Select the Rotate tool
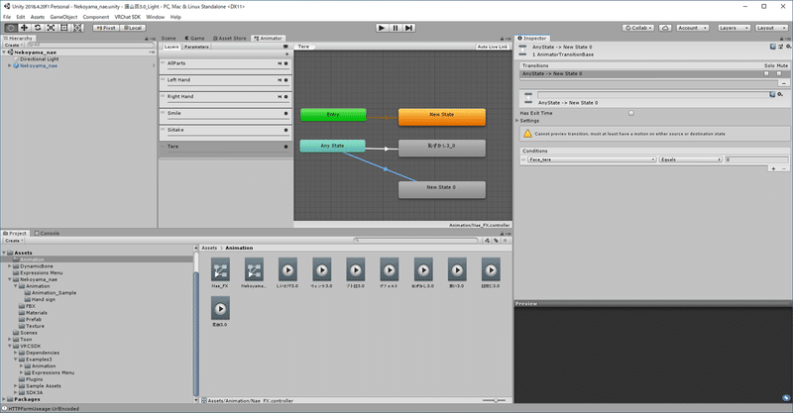The height and width of the screenshot is (413, 793). (x=38, y=28)
